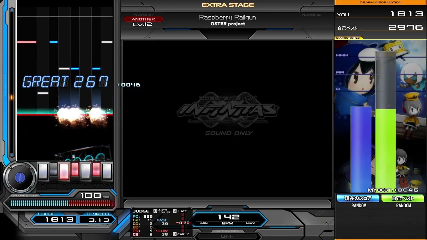This screenshot has width=427, height=240.
Task: Click the 'SOUND ONLY' text
Action: (x=229, y=133)
